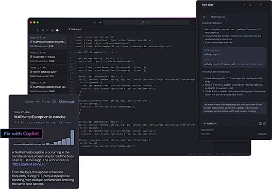Open the extensions icon in the sidebar toolbar
Viewport: 272px width, 189px height.
(x=52, y=30)
